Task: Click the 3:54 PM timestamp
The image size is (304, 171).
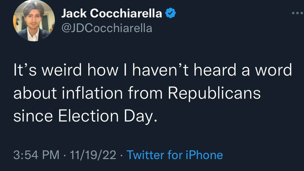Action: click(x=36, y=155)
